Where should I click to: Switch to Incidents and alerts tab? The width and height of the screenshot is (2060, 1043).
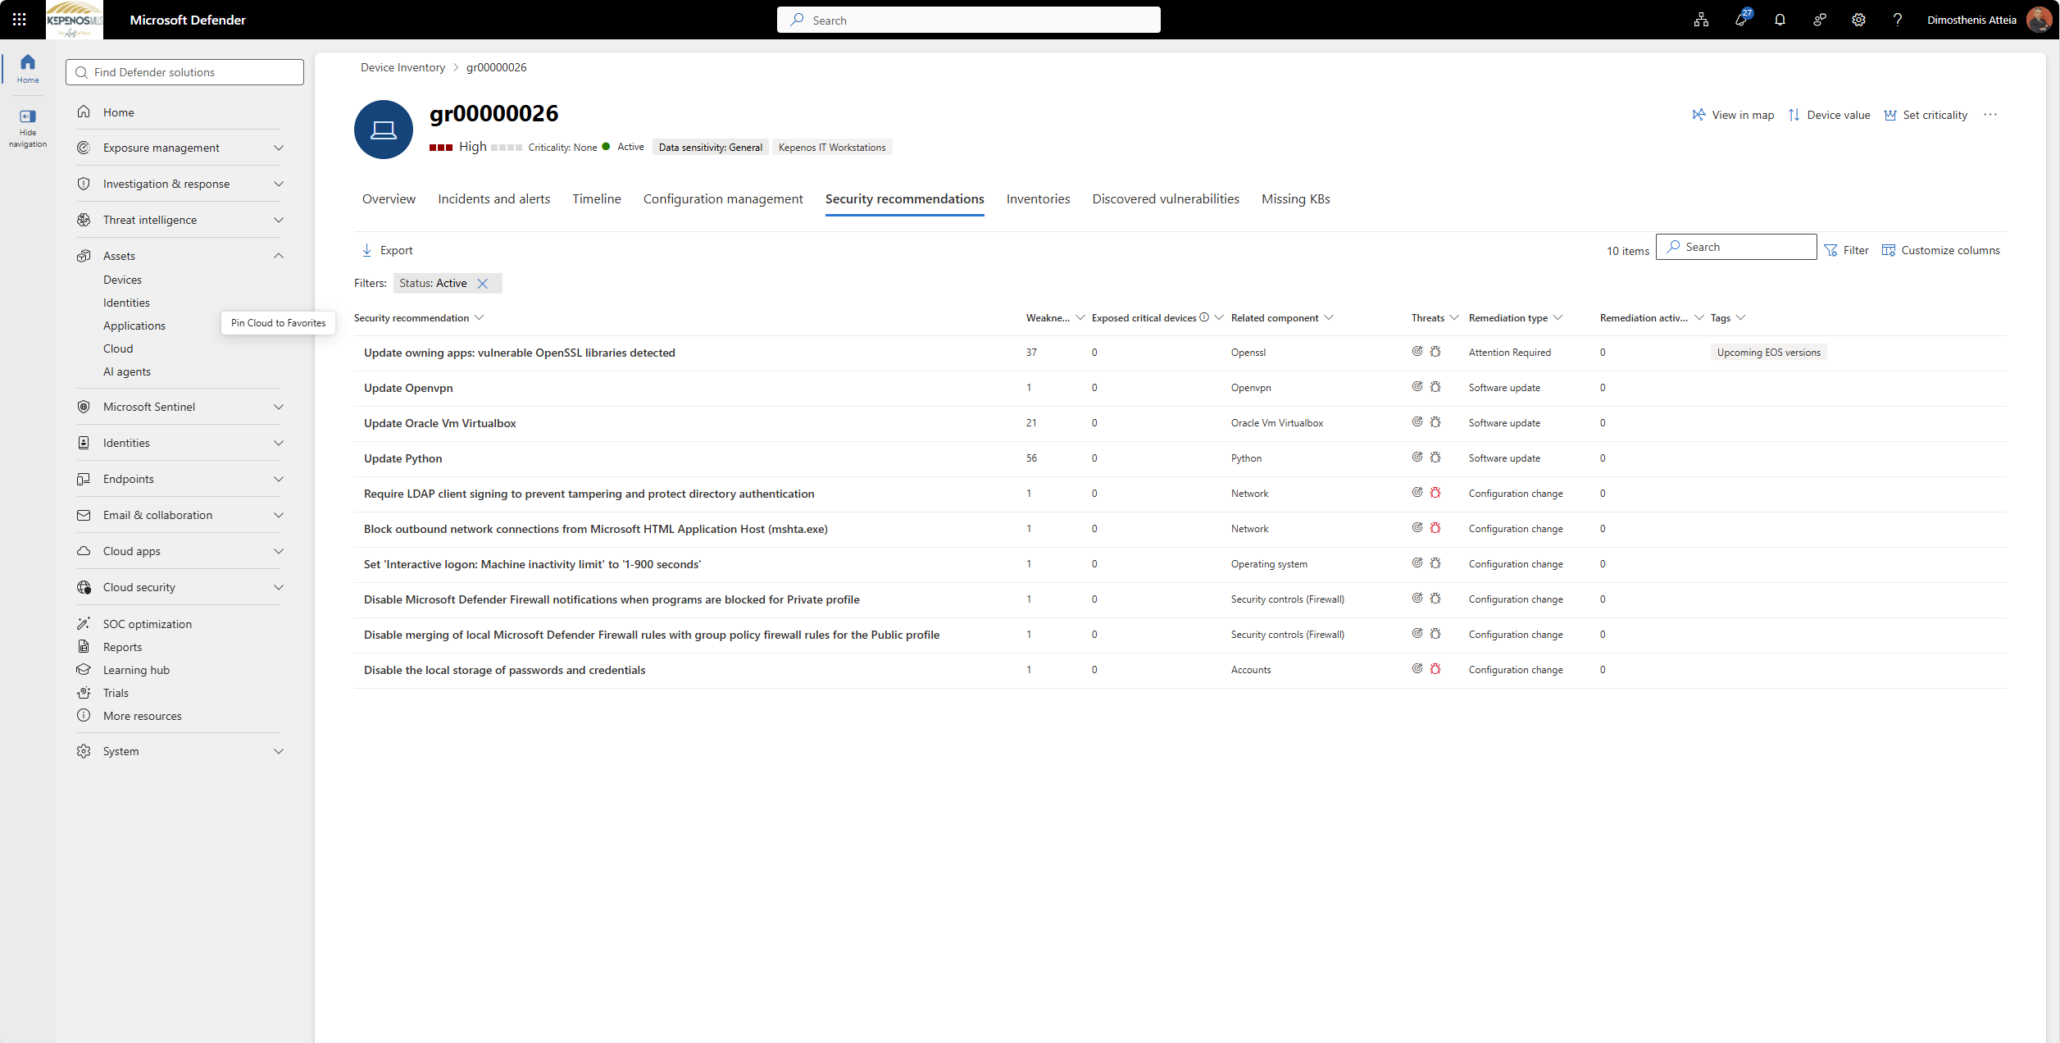493,199
